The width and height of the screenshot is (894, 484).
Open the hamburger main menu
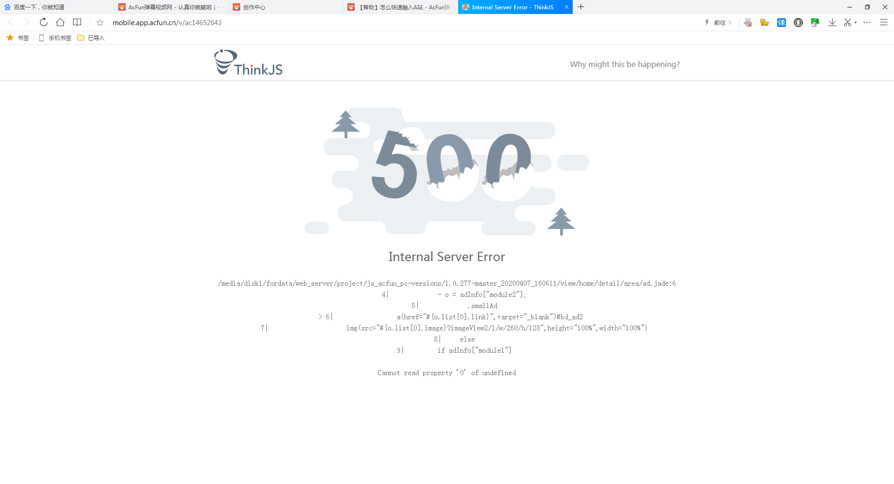883,22
